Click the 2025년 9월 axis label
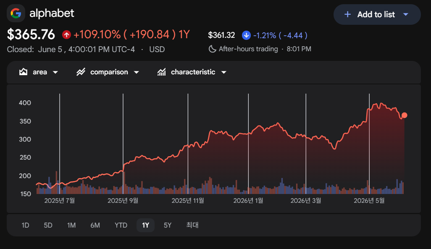 pos(123,201)
